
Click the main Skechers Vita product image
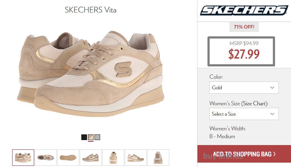coord(91,74)
